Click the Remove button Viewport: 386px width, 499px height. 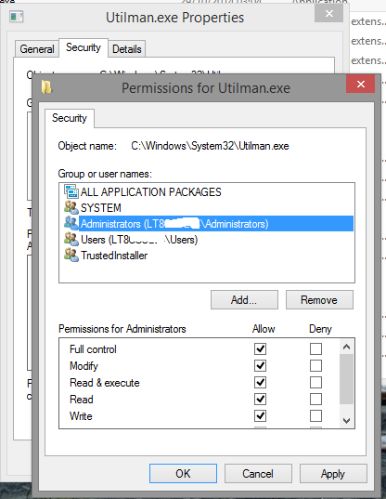[319, 299]
